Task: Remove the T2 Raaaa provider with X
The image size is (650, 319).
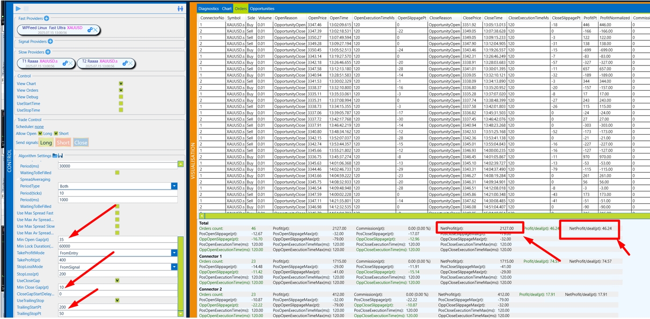Action: point(130,63)
